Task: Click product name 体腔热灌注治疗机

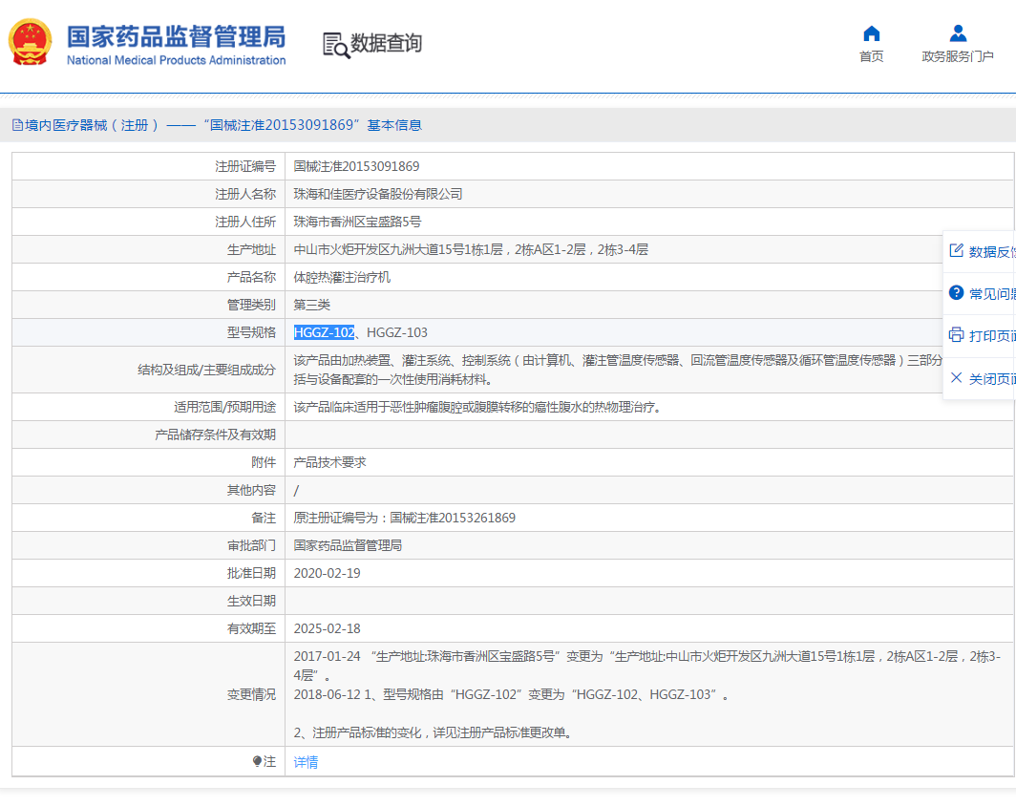Action: (x=342, y=277)
